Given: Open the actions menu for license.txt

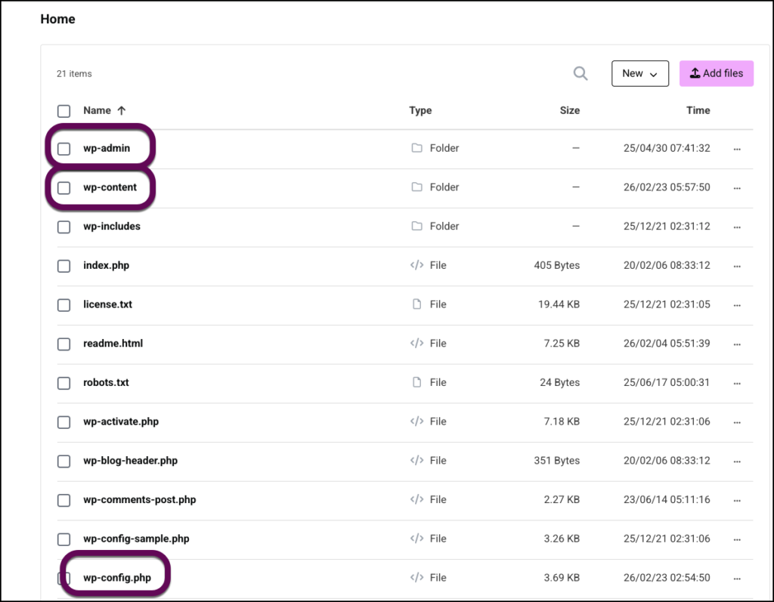Looking at the screenshot, I should pyautogui.click(x=737, y=304).
